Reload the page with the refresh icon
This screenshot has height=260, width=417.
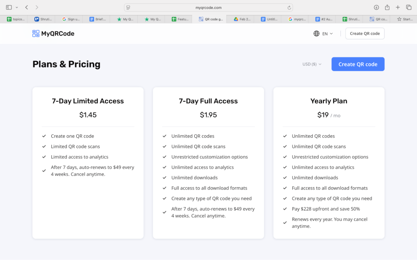[288, 7]
